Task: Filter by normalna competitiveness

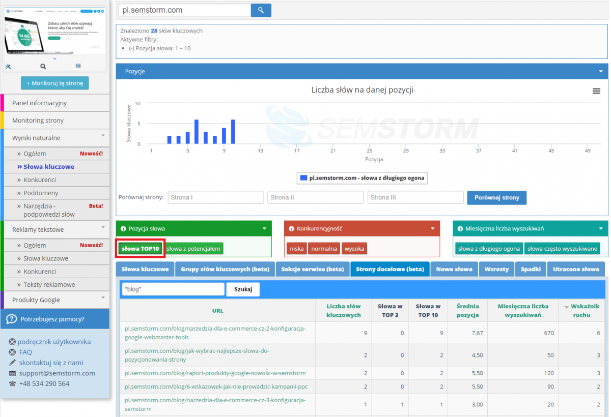Action: (324, 249)
